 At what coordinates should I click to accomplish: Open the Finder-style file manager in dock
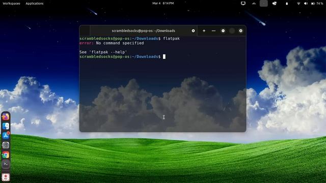(x=6, y=126)
